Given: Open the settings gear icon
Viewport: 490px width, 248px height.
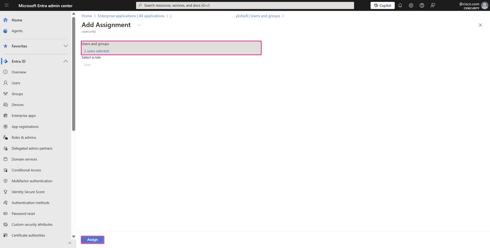Looking at the screenshot, I should [411, 5].
